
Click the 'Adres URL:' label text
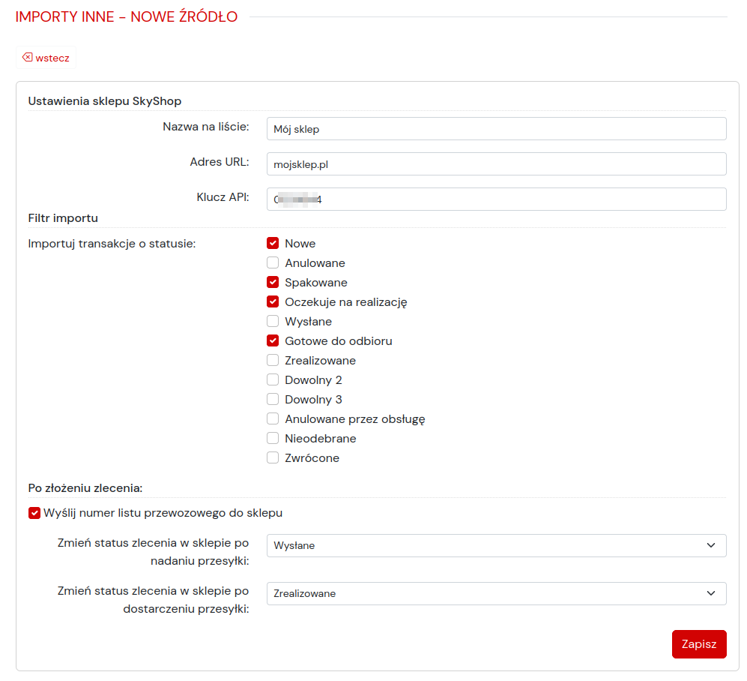[x=219, y=162]
